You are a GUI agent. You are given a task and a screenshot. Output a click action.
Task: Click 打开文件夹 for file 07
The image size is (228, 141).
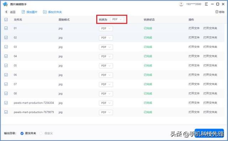[x=210, y=84]
